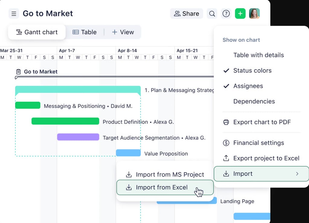Click the Share button
Screen dimensions: 309x223
pos(186,14)
